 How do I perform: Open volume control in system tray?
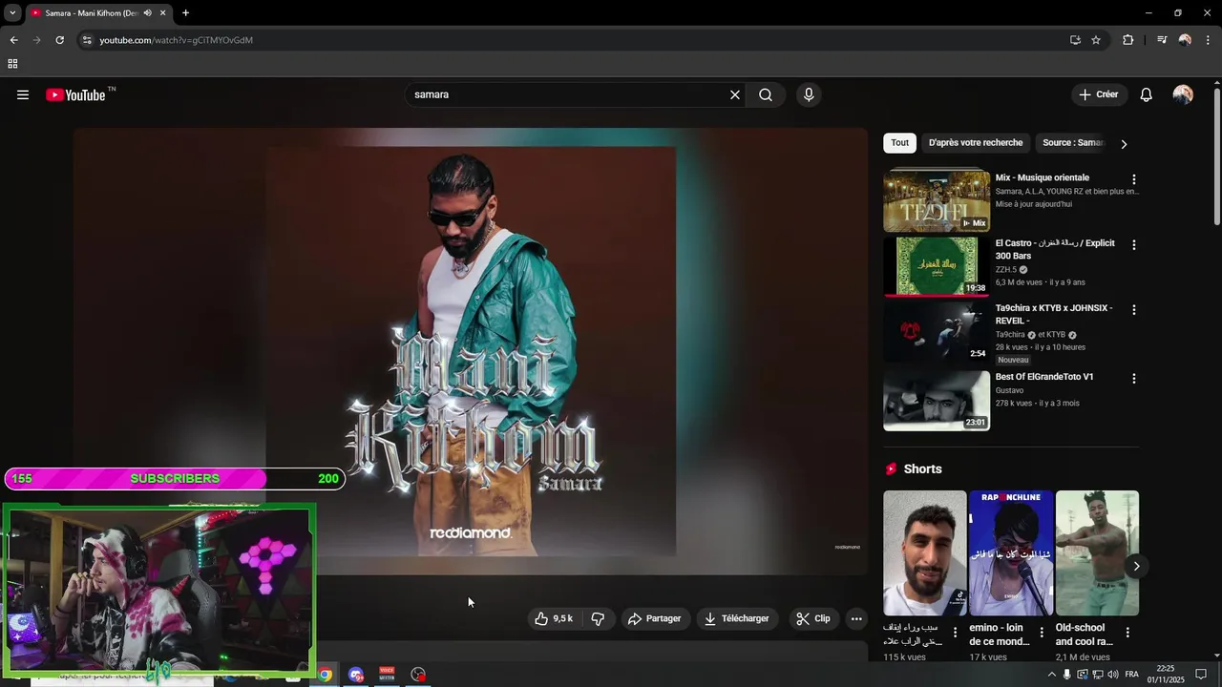(1113, 675)
